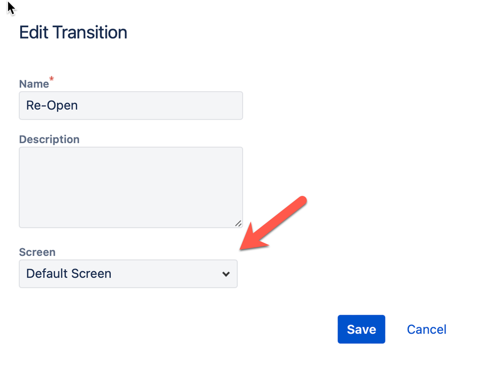The image size is (479, 365).
Task: Click the Screen field label
Action: click(x=37, y=252)
